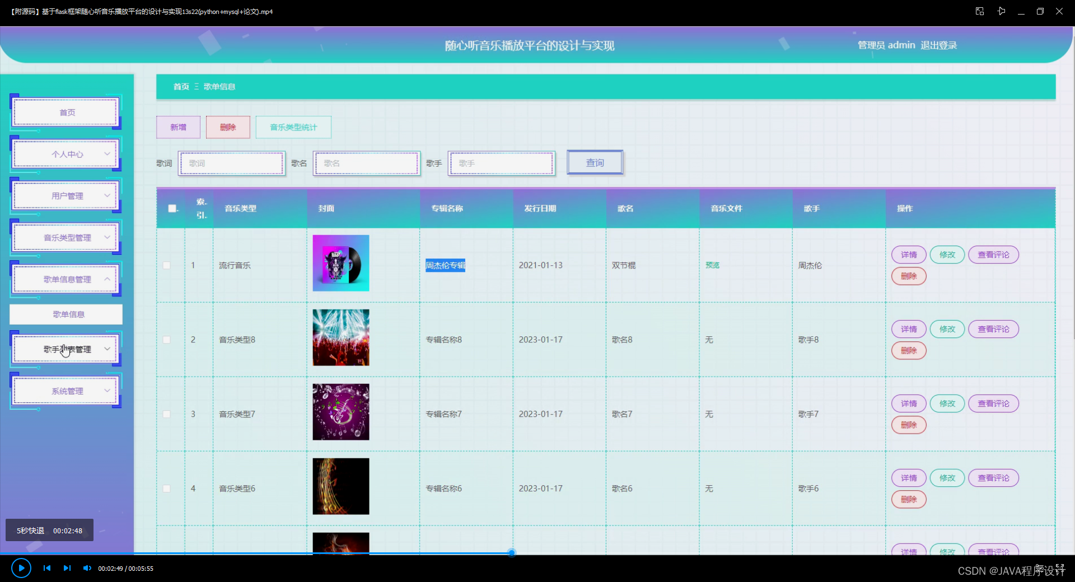Click the 查询 search button
Image resolution: width=1075 pixels, height=582 pixels.
595,163
